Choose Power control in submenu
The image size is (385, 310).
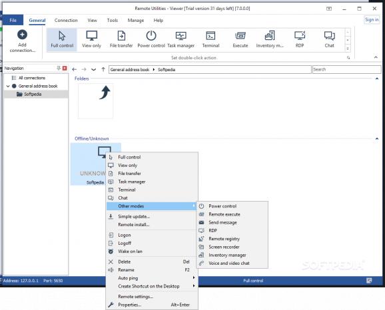pos(232,206)
